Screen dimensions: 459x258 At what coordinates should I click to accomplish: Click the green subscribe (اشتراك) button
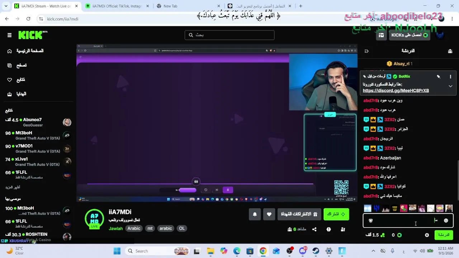coord(336,214)
